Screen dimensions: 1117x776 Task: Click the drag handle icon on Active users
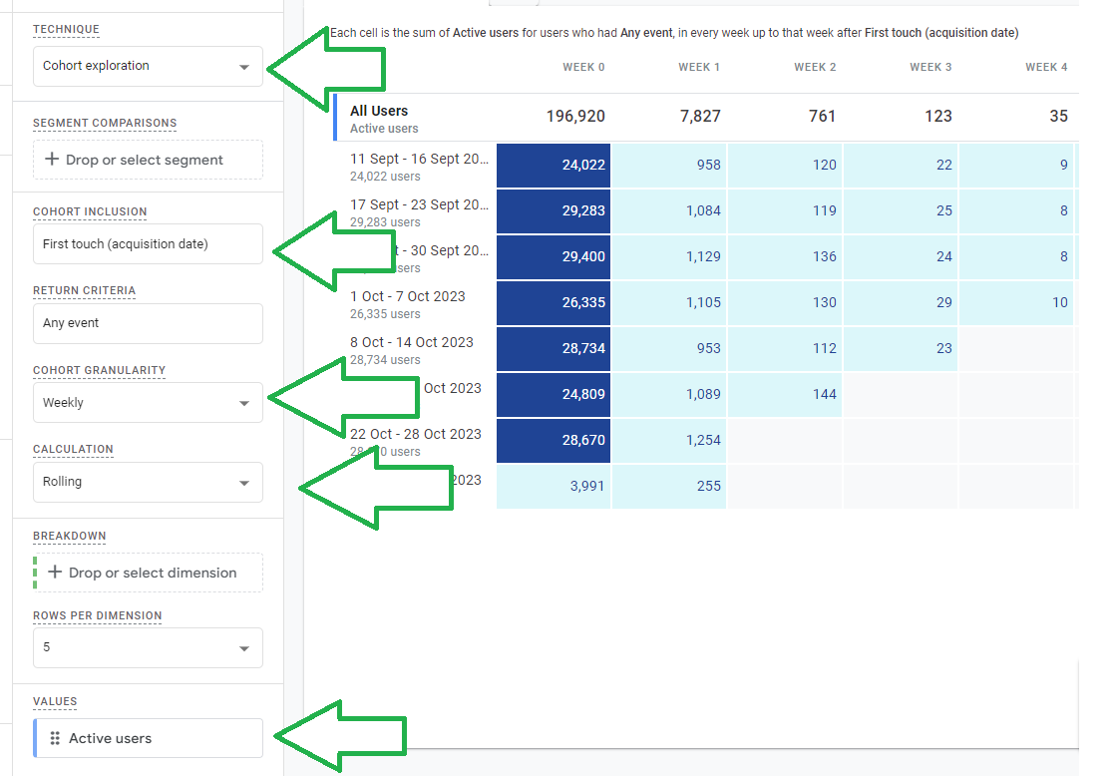tap(55, 738)
